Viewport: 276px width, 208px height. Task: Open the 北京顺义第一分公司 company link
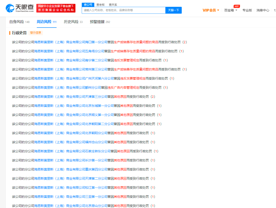74,115
